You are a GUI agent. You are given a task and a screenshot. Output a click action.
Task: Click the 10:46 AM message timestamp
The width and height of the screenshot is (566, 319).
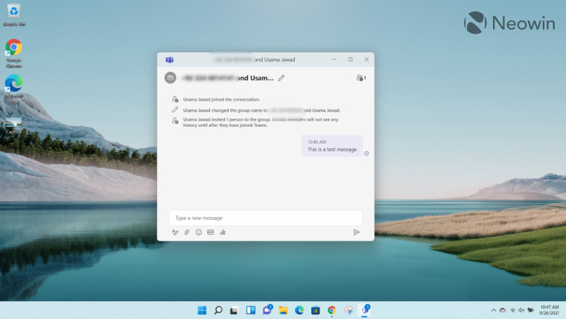click(x=317, y=142)
